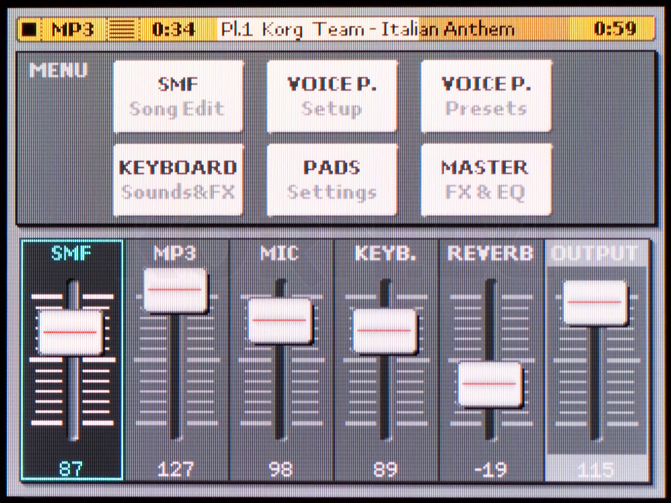Select the OUTPUT mixer channel
The image size is (671, 503).
595,254
